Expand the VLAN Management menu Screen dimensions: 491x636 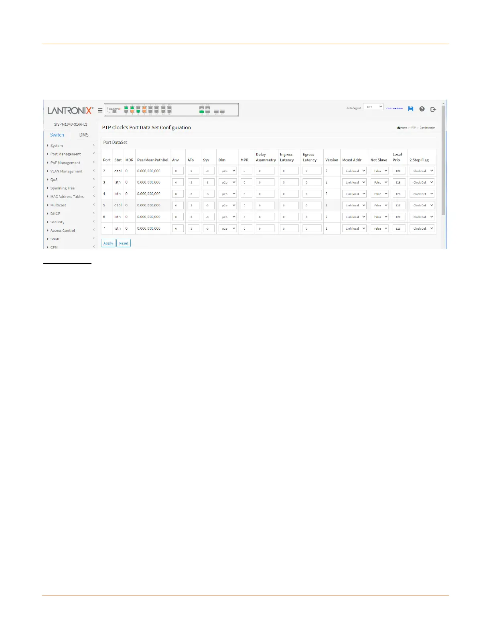point(71,171)
